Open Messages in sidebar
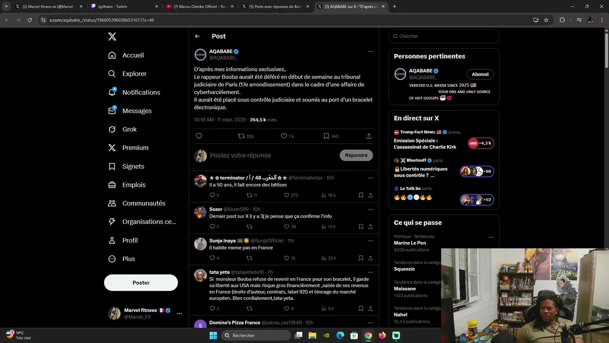 pos(130,111)
